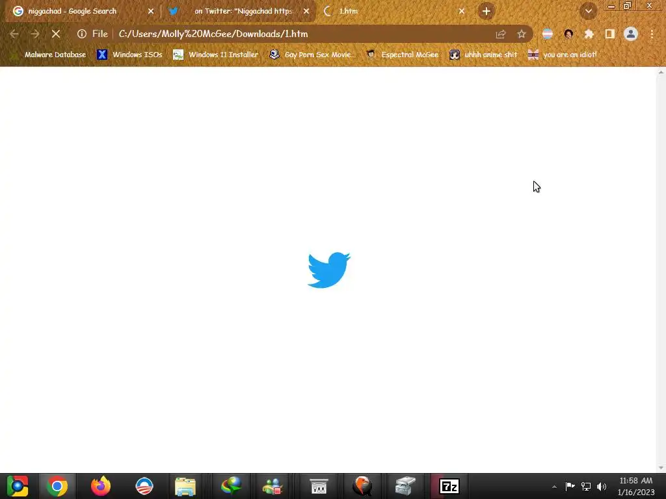
Task: Close the Google Search tab
Action: coord(151,11)
